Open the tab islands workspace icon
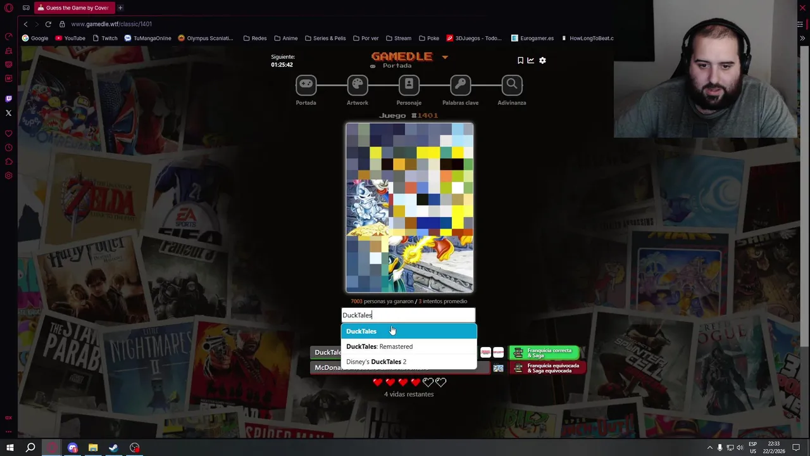Viewport: 810px width, 456px height. point(26,8)
